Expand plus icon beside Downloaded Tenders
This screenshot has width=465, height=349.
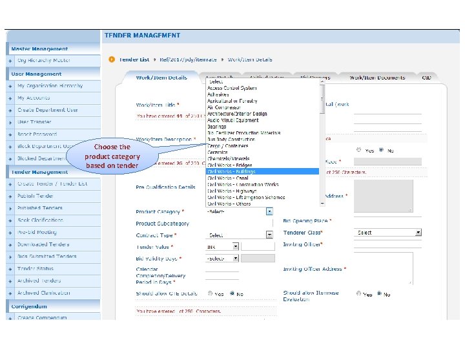pos(10,245)
